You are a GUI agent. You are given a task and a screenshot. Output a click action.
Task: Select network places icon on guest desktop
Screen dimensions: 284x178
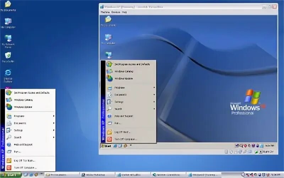(109, 55)
